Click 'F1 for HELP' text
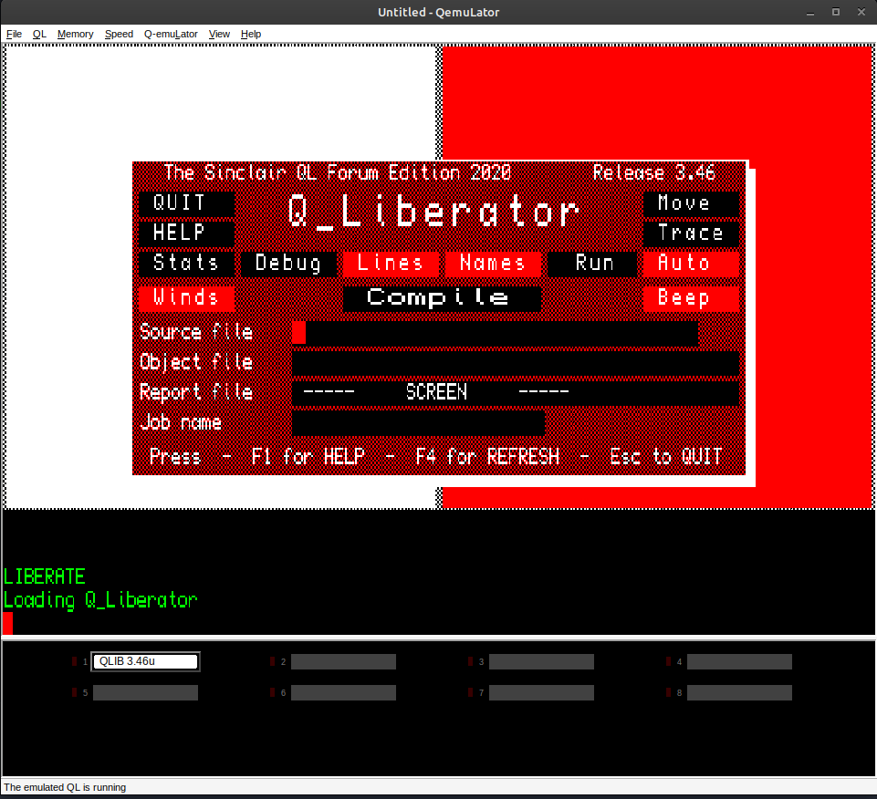The width and height of the screenshot is (877, 799). (x=308, y=457)
